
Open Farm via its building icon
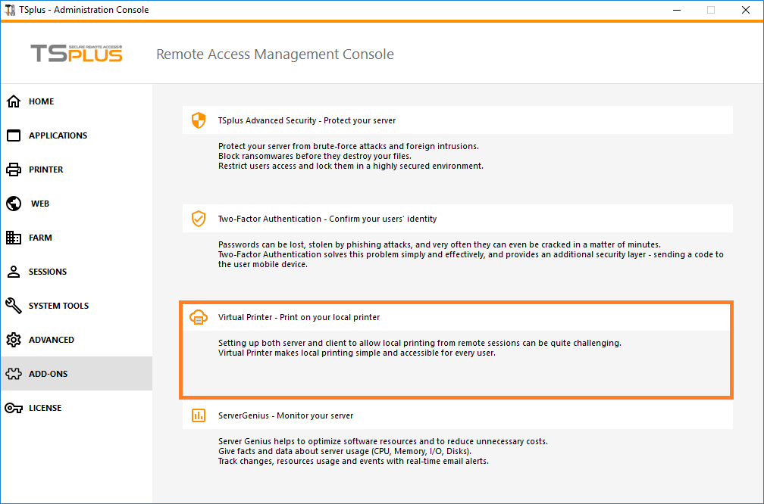pyautogui.click(x=14, y=238)
